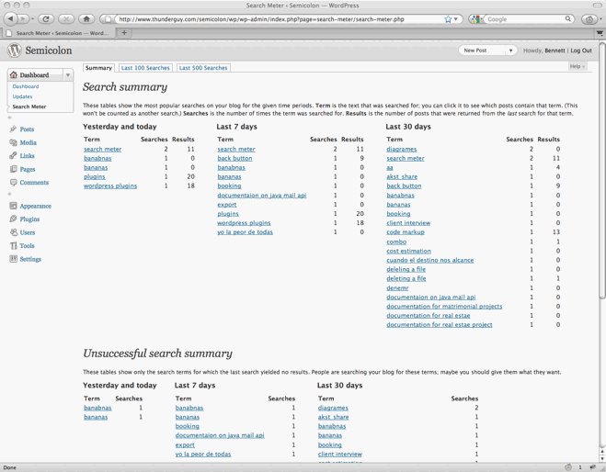This screenshot has width=606, height=472.
Task: Switch to Last 500 Searches tab
Action: point(203,68)
